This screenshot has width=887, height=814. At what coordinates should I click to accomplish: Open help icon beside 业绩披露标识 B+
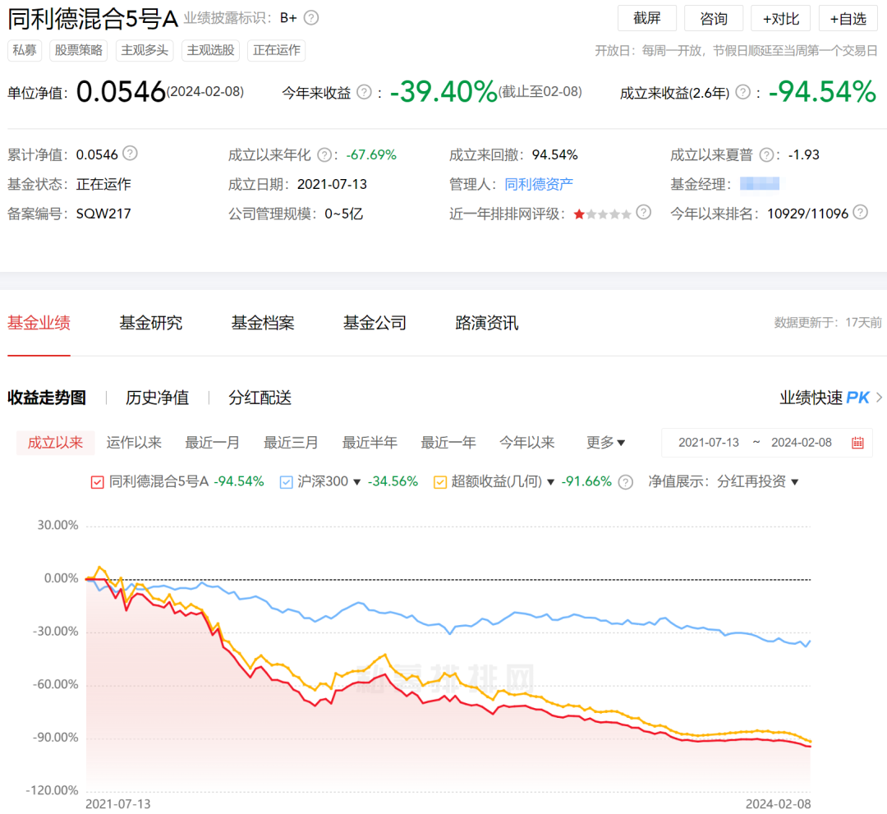point(311,17)
